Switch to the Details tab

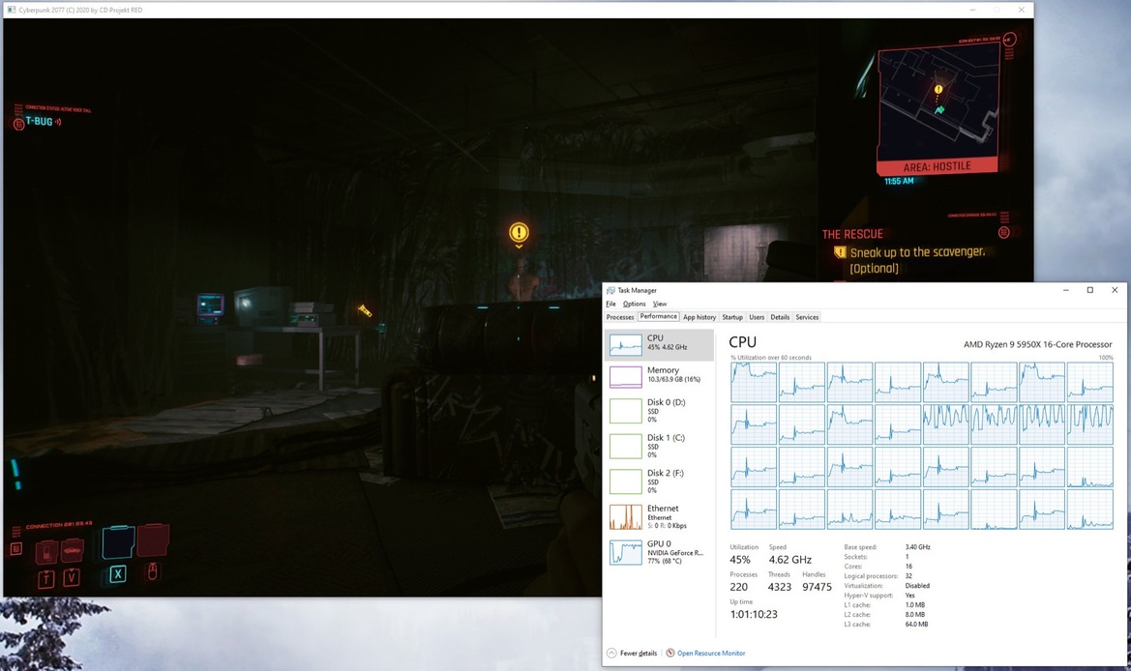coord(780,317)
